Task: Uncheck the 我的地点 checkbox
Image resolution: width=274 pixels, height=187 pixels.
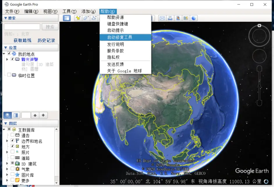Action: coord(9,53)
